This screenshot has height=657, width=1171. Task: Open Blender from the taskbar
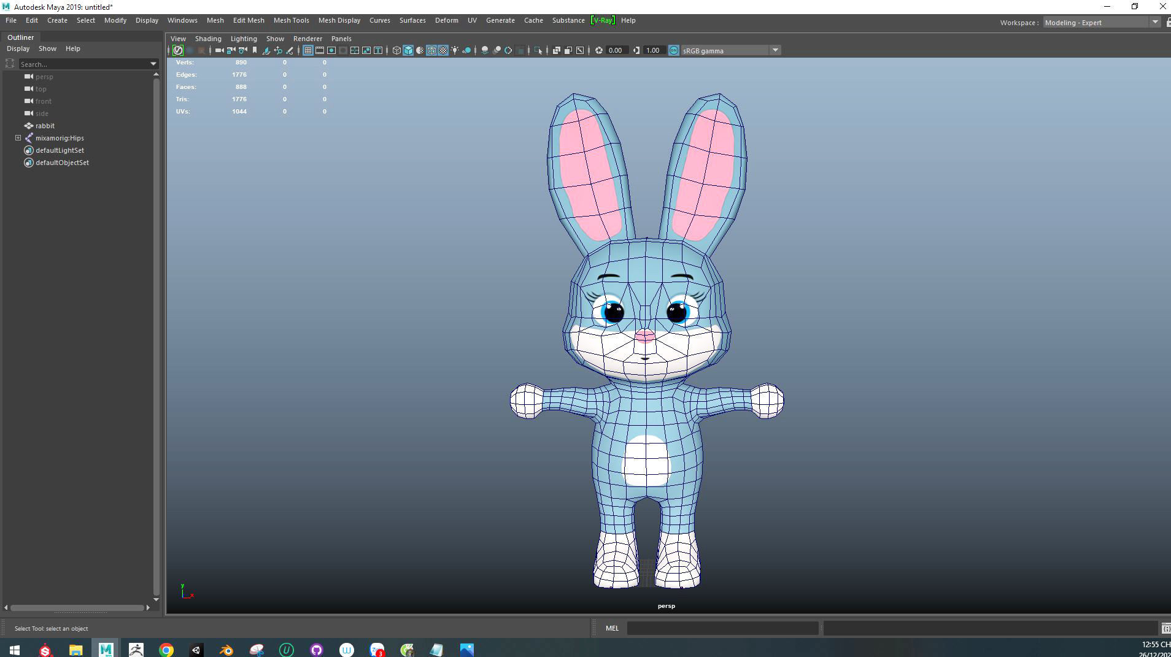226,650
